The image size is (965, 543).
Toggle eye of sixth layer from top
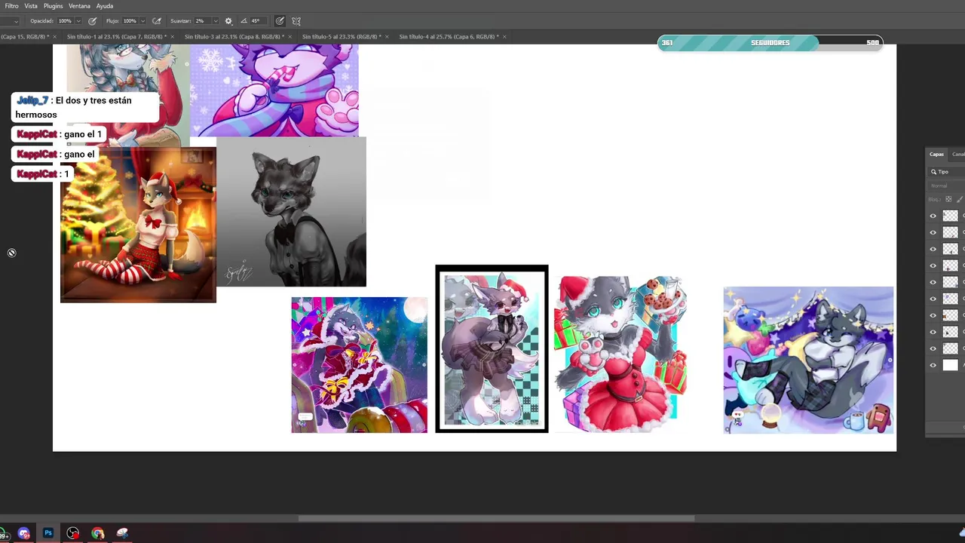[x=933, y=299]
